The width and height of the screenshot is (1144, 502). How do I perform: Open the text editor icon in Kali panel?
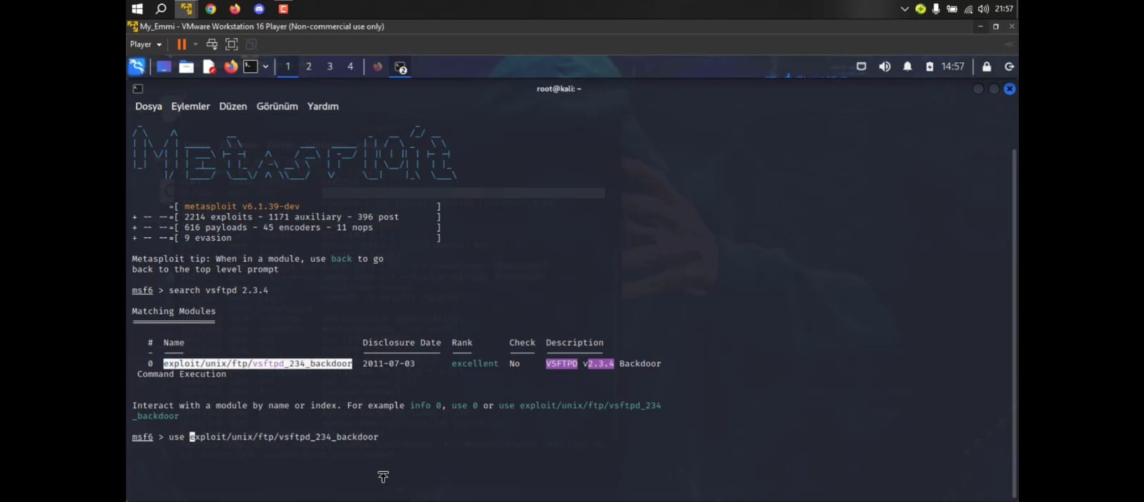209,67
